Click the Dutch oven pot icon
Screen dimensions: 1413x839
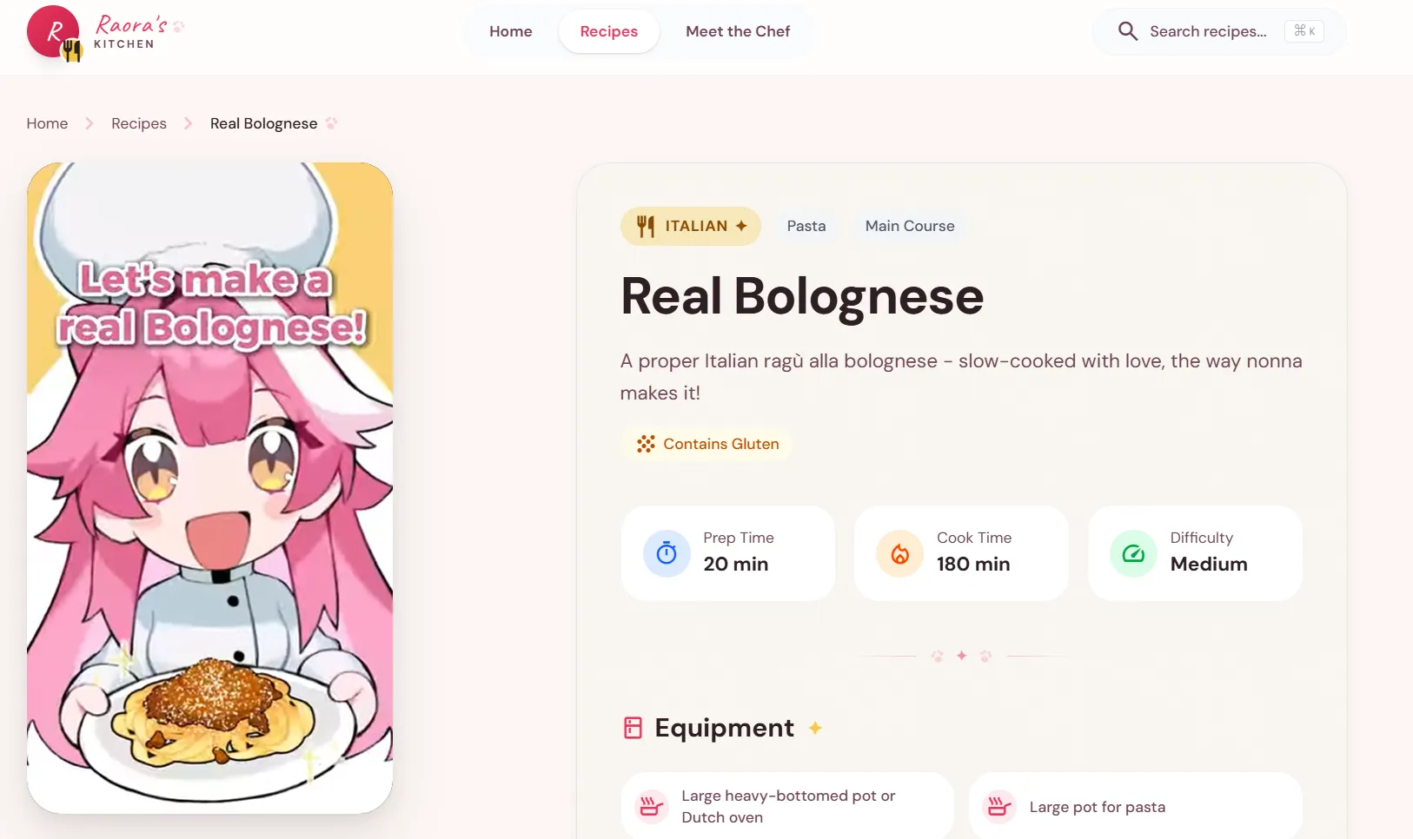pyautogui.click(x=651, y=806)
